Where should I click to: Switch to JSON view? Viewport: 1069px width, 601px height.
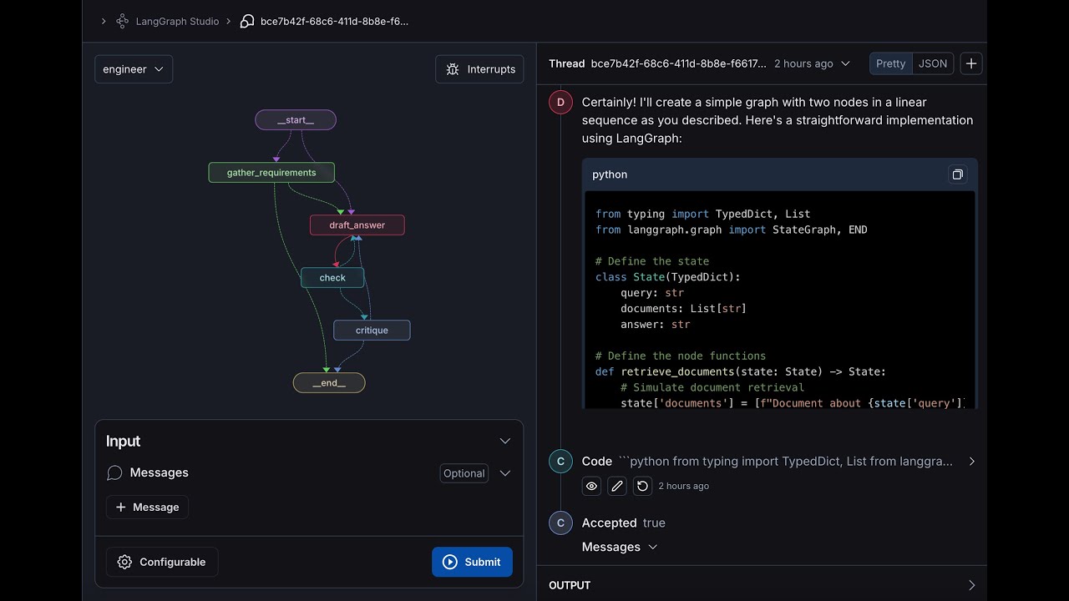(933, 63)
